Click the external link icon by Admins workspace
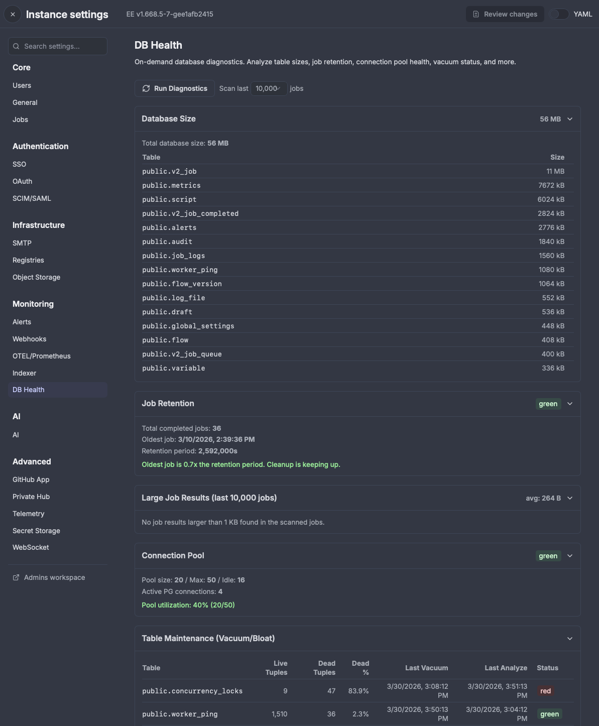The height and width of the screenshot is (726, 599). point(16,577)
